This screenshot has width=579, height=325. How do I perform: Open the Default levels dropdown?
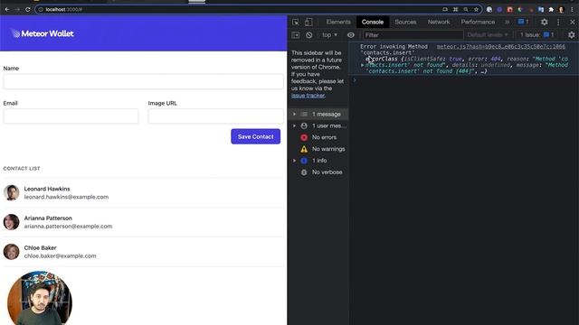[x=488, y=35]
